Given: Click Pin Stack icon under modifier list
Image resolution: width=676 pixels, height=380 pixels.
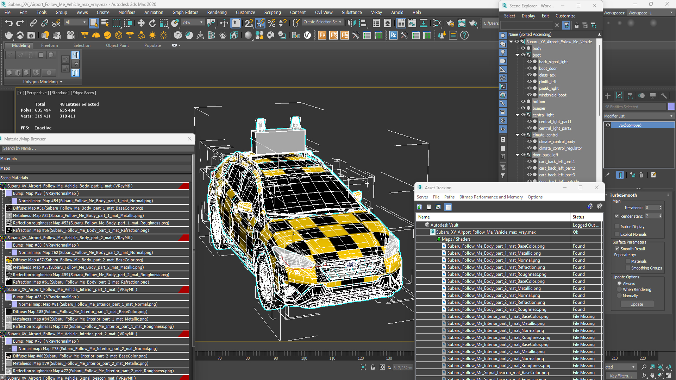Looking at the screenshot, I should [x=607, y=175].
